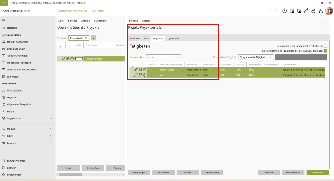
Task: Toggle the hamburger menu in the sidebar
Action: (x=3, y=20)
